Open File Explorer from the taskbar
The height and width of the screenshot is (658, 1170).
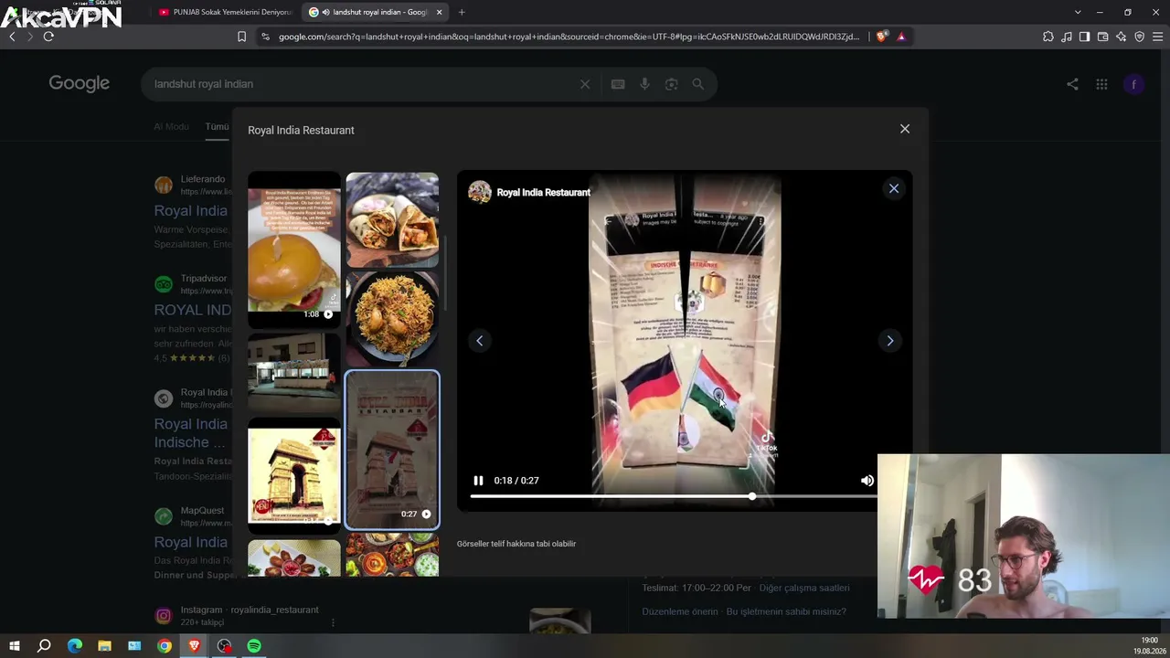tap(104, 646)
